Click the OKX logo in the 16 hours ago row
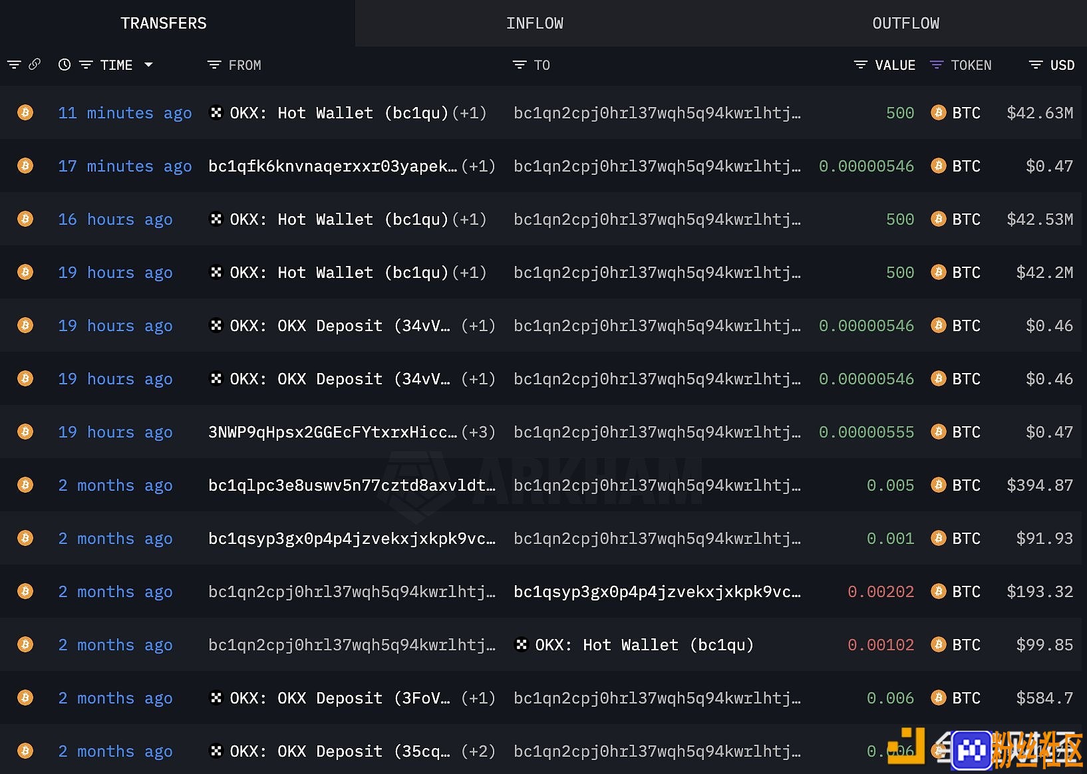Viewport: 1087px width, 774px height. [216, 219]
